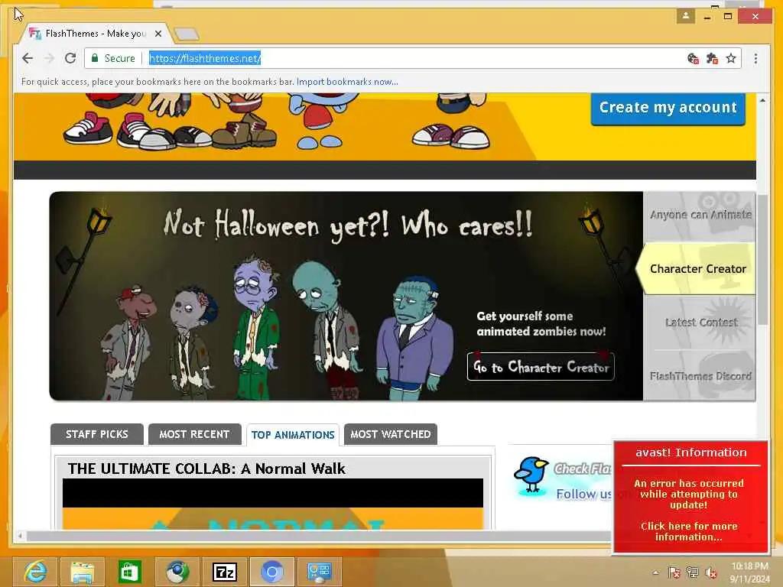Click horizontal scrollbar left arrow
This screenshot has width=783, height=587.
click(x=19, y=536)
